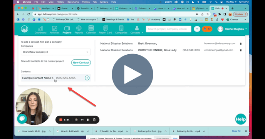Open the Contacts person icon
This screenshot has height=139, width=265.
coord(137,28)
